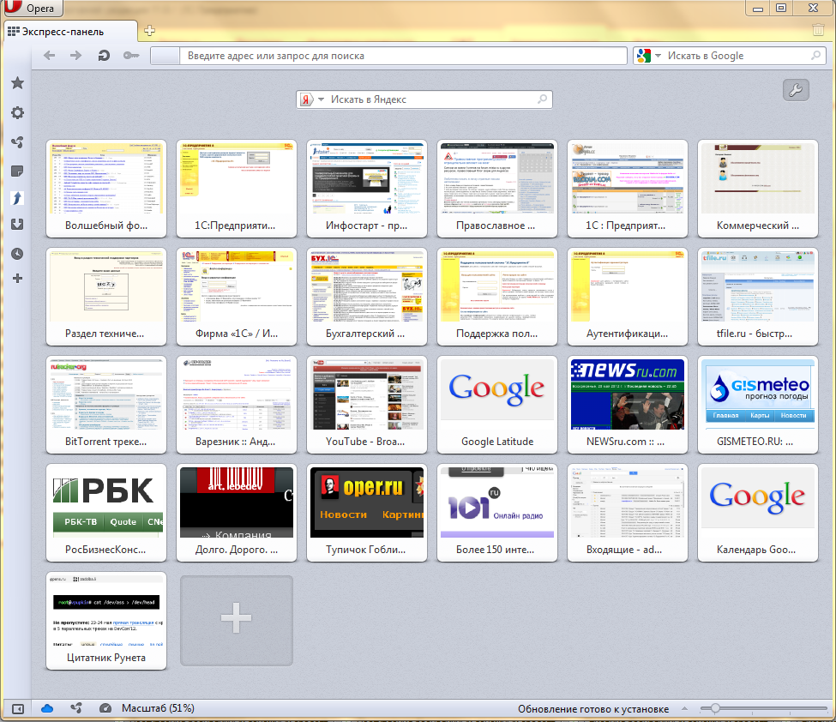Screen dimensions: 836x722
Task: Open the BitTorrent треке... speed dial
Action: coord(106,405)
